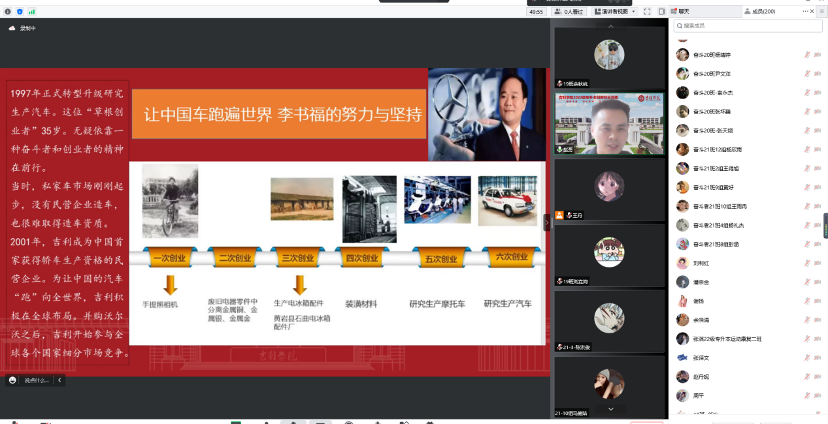The width and height of the screenshot is (828, 424).
Task: Click the 搜索成员 search field
Action: 748,25
